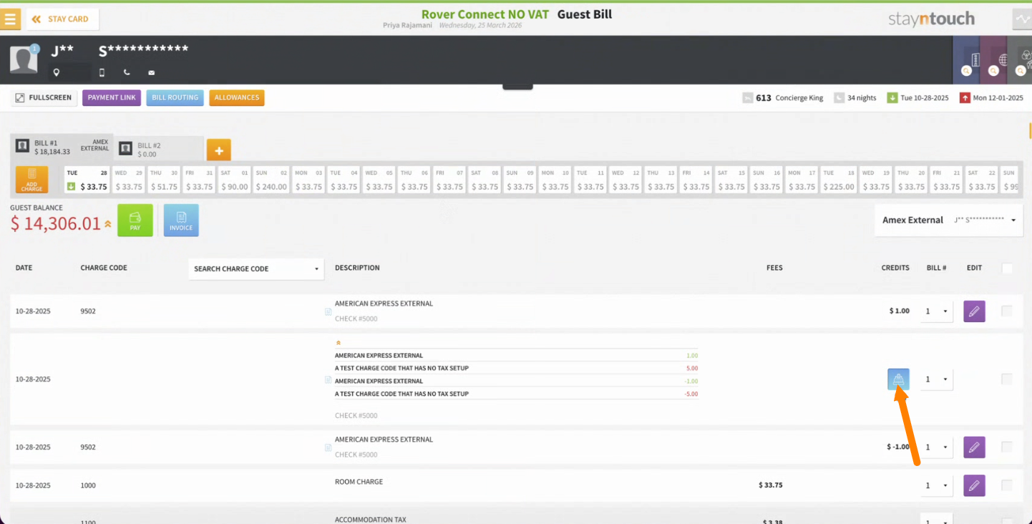
Task: Tick checkbox for the Room Charge row
Action: click(x=1007, y=485)
